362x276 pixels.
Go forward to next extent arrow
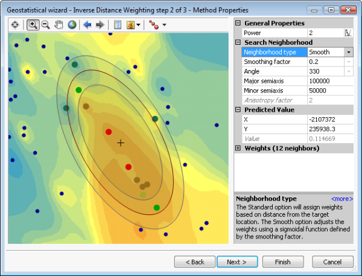tap(100, 25)
